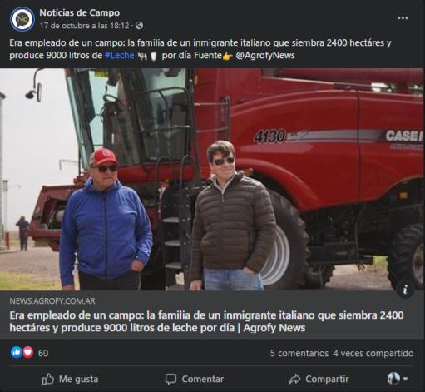Click the speech bubble icon beside Comentar

[170, 379]
